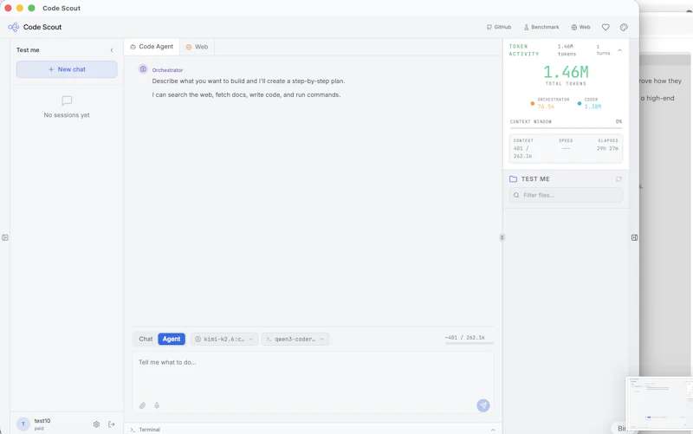Select Agent mode
The height and width of the screenshot is (434, 693).
click(172, 339)
